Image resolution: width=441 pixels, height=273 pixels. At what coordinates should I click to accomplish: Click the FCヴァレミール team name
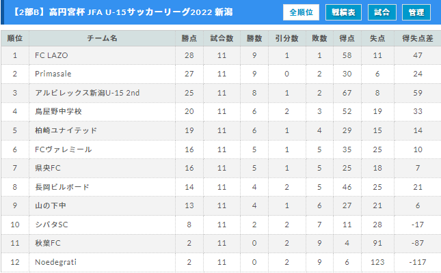(x=64, y=149)
